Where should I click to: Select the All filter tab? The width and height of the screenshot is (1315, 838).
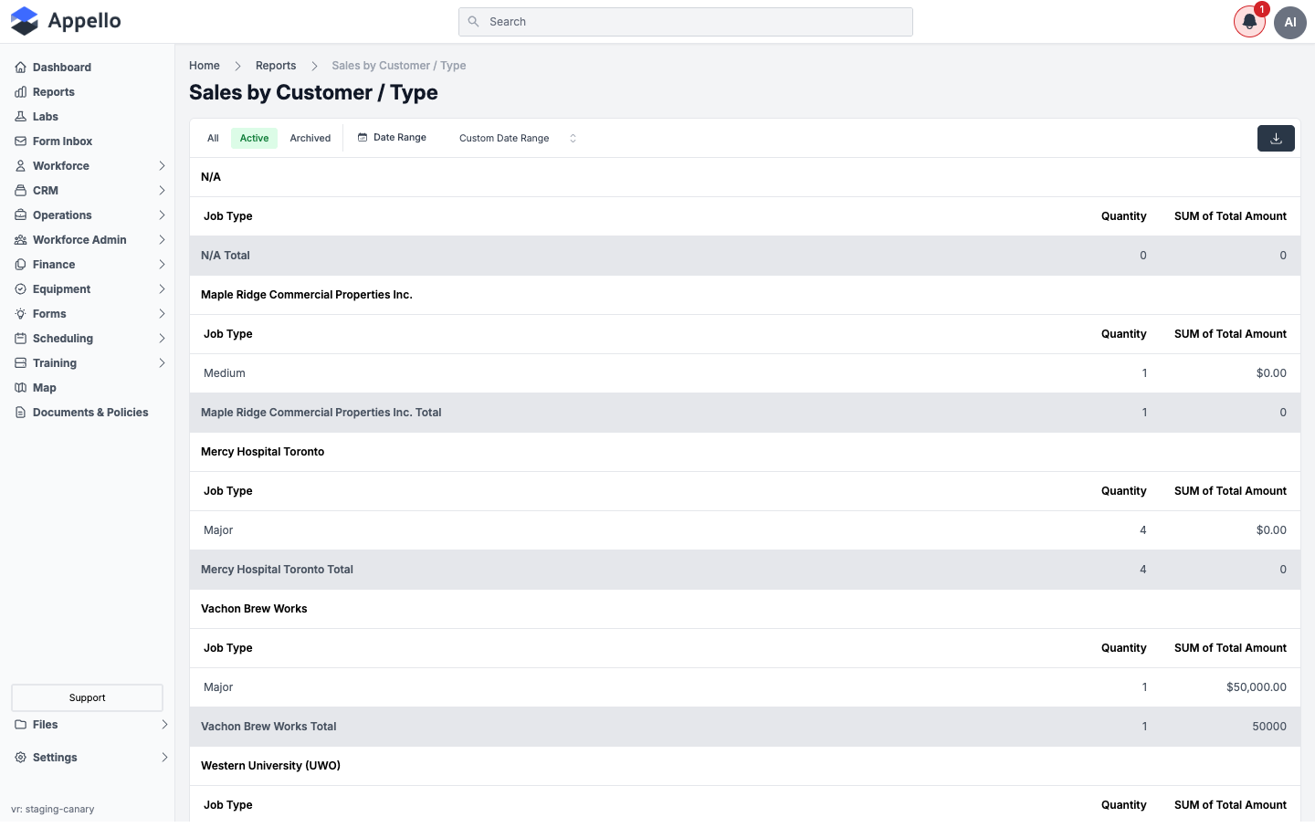click(213, 139)
